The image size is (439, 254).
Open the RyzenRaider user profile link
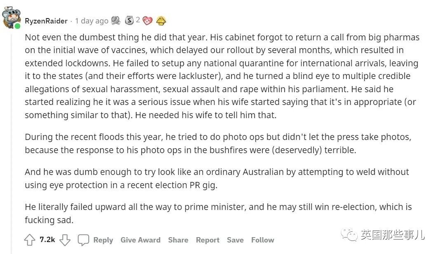[46, 21]
